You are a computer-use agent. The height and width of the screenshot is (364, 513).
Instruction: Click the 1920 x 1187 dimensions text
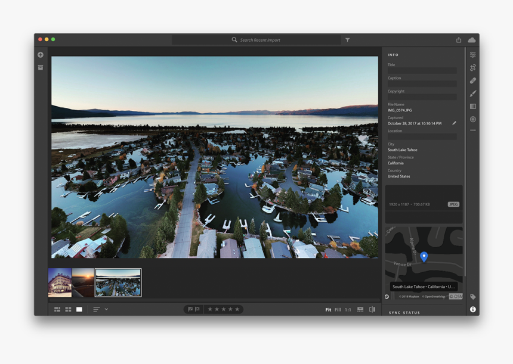(x=399, y=204)
